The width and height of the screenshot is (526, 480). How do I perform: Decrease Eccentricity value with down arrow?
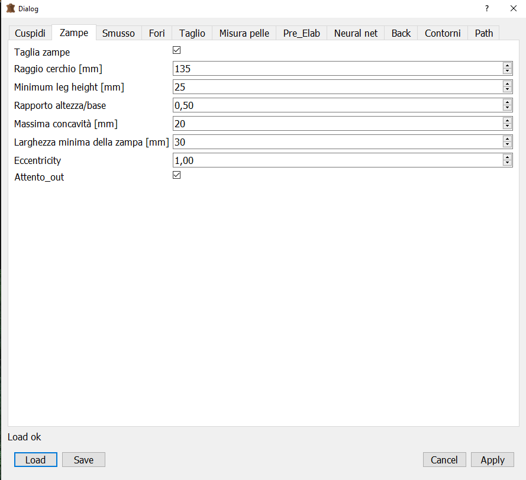point(507,163)
